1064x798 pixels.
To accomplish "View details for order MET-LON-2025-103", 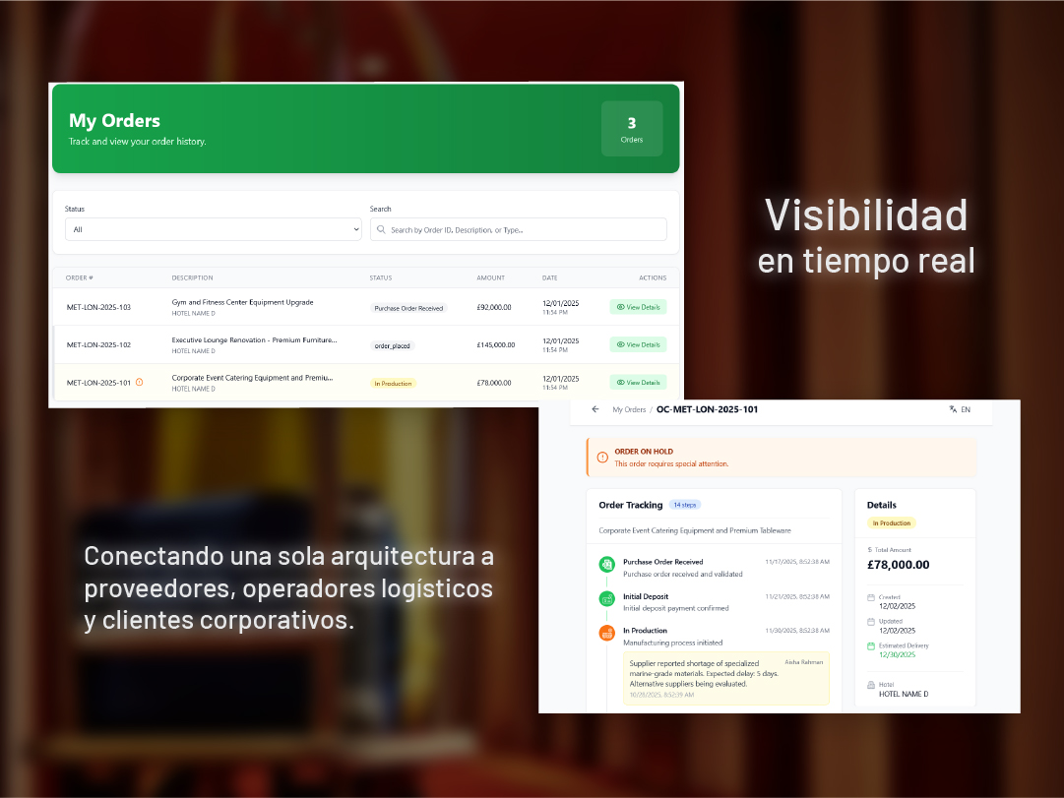I will (x=638, y=307).
